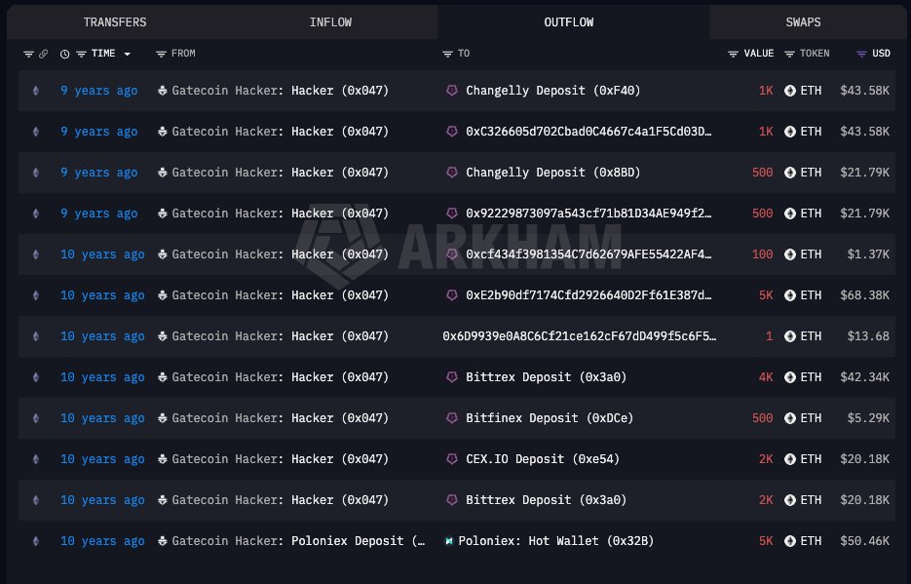Screen dimensions: 911x584
Task: Open the Ethereum chain icon in the first row
Action: tap(36, 91)
